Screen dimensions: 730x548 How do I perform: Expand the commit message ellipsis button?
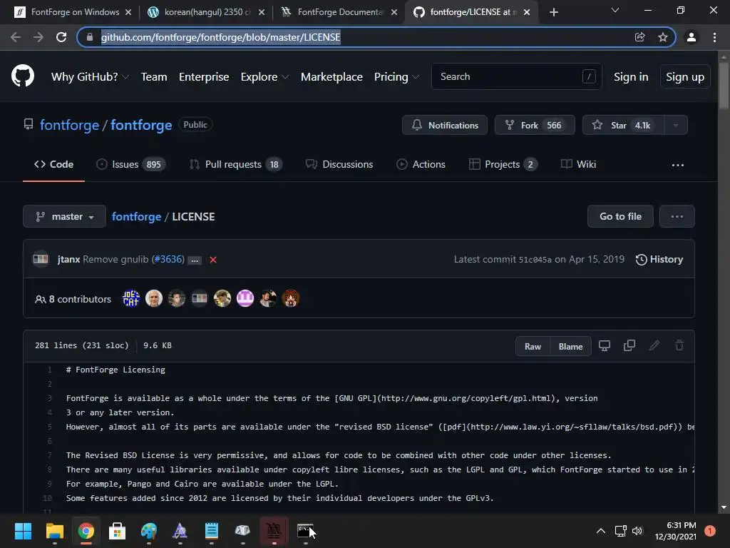pos(195,260)
